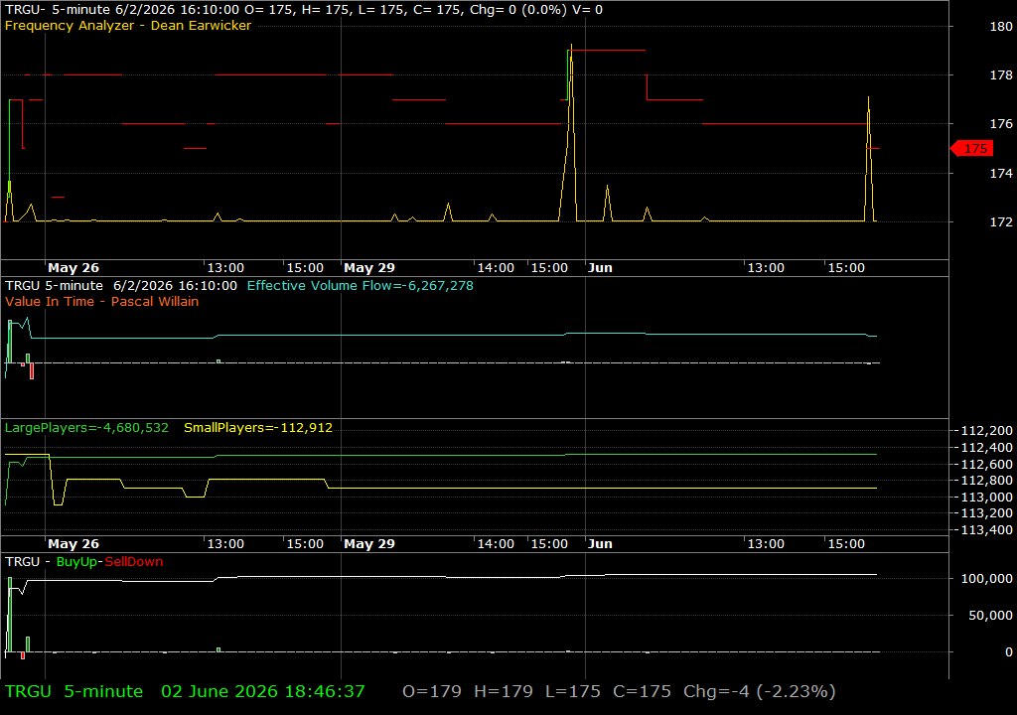Click the 50,000 axis value
Viewport: 1017px width, 715px height.
[x=990, y=616]
